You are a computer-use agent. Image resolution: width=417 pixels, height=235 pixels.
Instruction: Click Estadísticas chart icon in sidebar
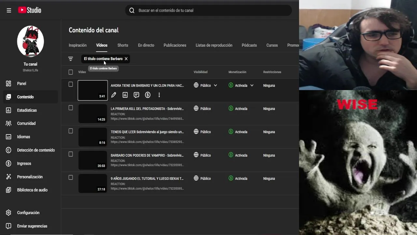pyautogui.click(x=8, y=110)
